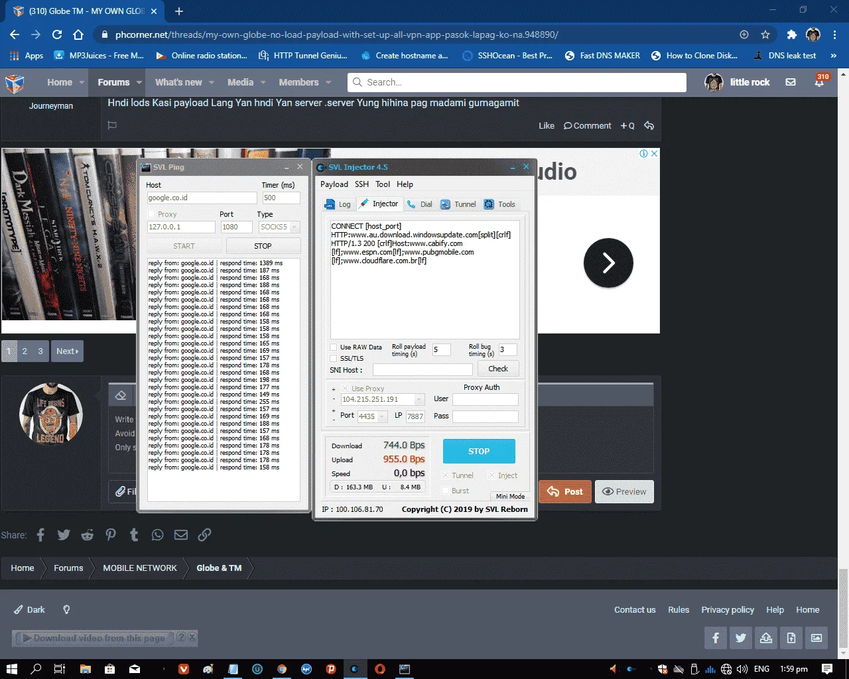Enable Use RAW Data checkbox
This screenshot has width=849, height=679.
pyautogui.click(x=334, y=347)
